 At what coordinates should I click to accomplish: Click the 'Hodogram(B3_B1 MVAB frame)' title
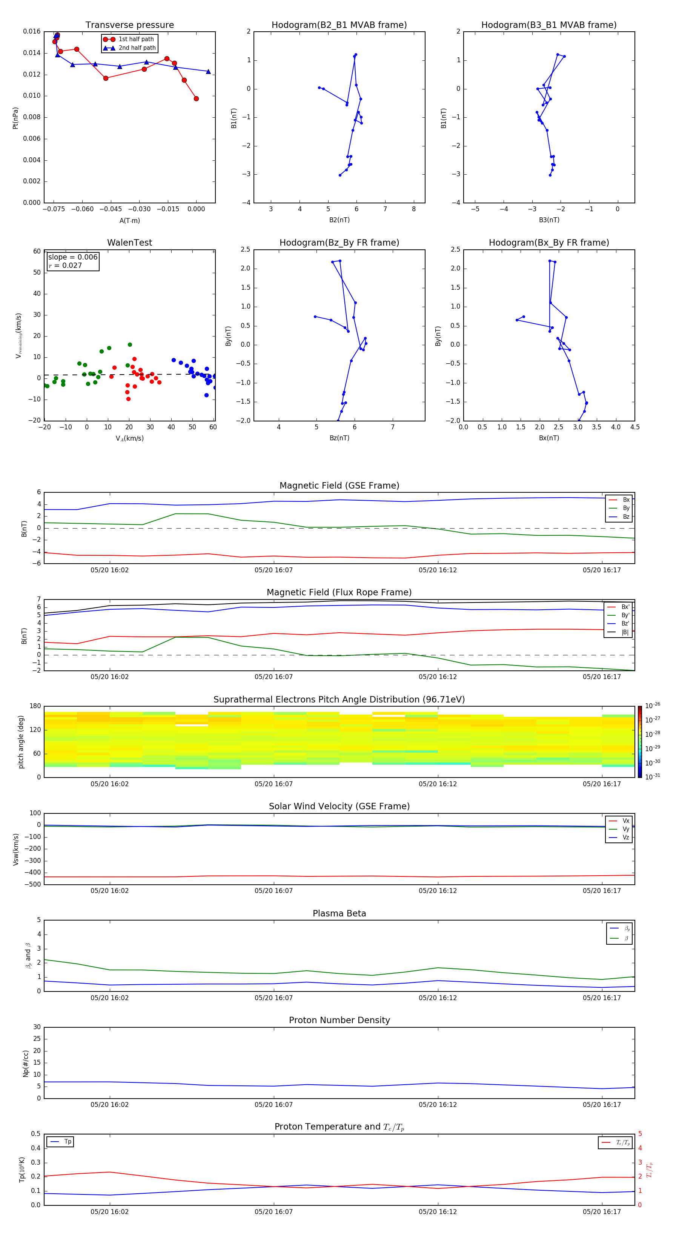click(x=549, y=25)
